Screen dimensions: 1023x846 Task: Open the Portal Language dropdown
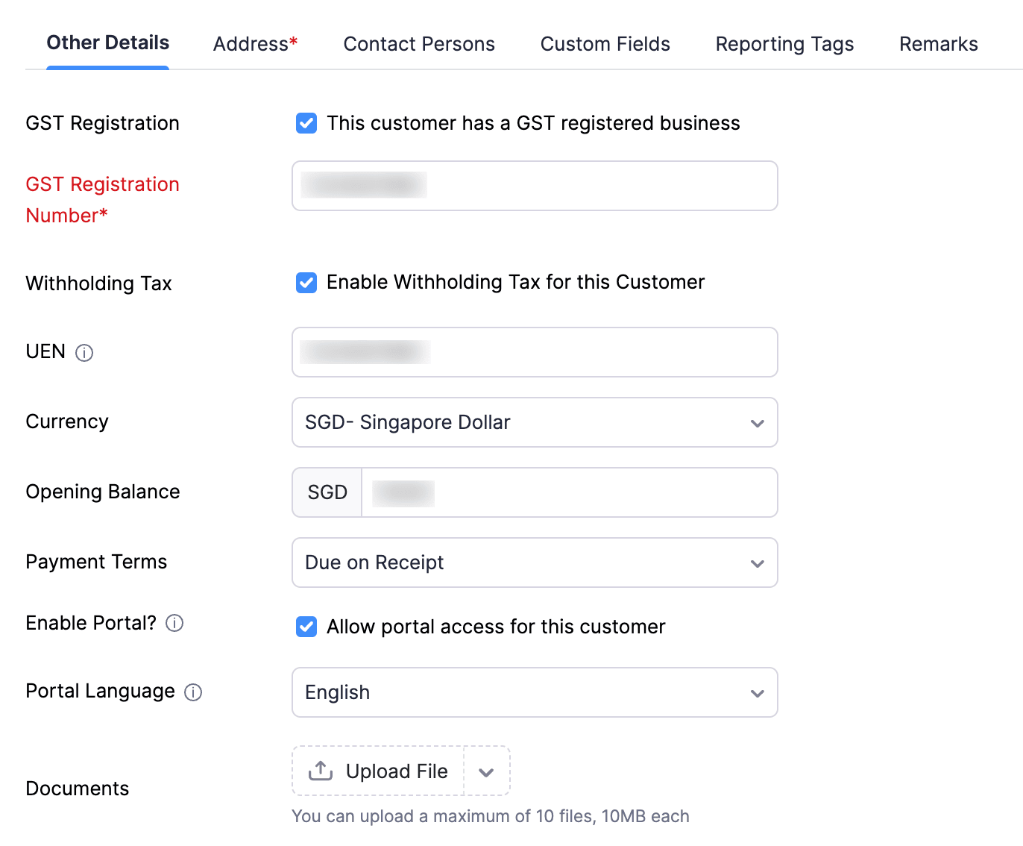click(x=534, y=692)
